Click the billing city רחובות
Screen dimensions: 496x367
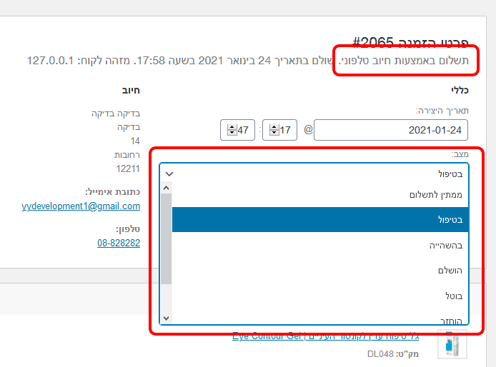click(127, 155)
